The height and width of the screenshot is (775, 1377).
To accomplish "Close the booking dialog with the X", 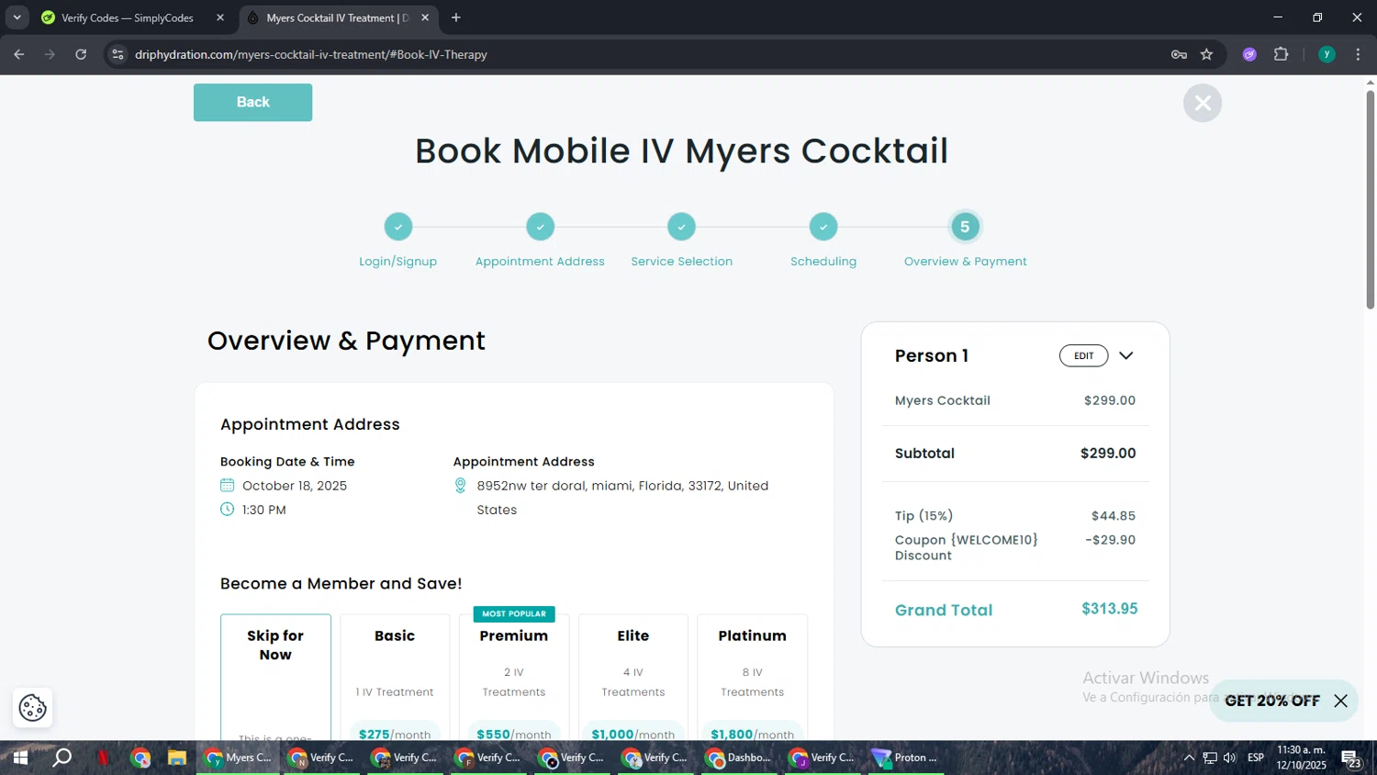I will (1203, 103).
